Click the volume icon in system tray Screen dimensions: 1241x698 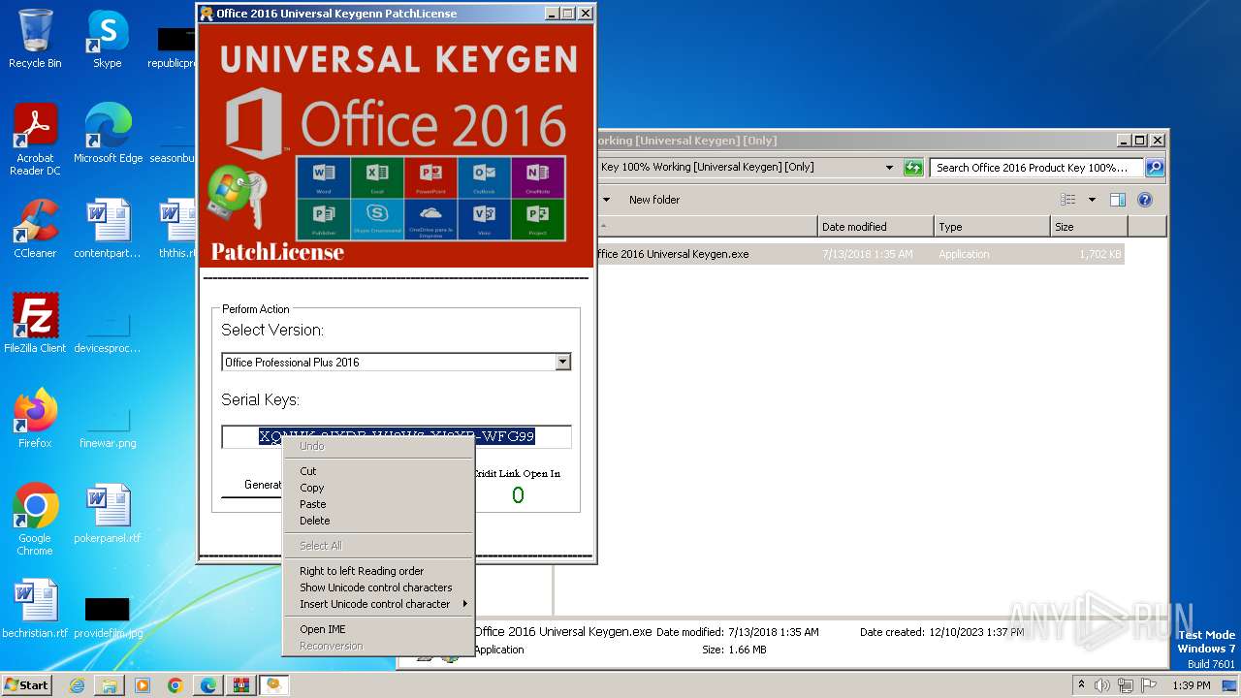[x=1102, y=685]
